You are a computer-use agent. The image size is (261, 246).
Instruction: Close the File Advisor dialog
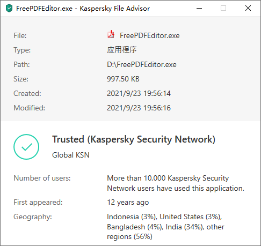pyautogui.click(x=248, y=8)
